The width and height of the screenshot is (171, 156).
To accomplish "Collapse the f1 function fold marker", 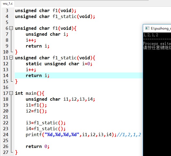I will tap(11, 28).
